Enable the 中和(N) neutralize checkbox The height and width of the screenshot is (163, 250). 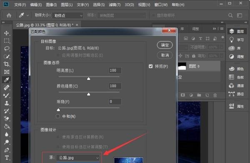tap(58, 116)
